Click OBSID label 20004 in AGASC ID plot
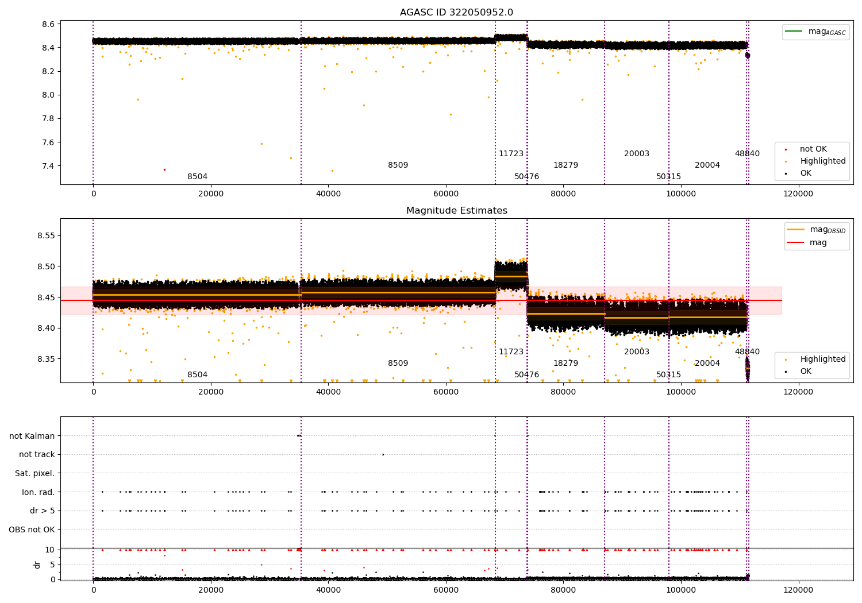 point(707,165)
